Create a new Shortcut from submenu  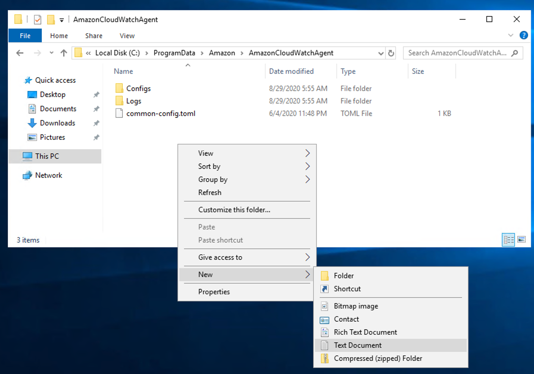(391, 289)
